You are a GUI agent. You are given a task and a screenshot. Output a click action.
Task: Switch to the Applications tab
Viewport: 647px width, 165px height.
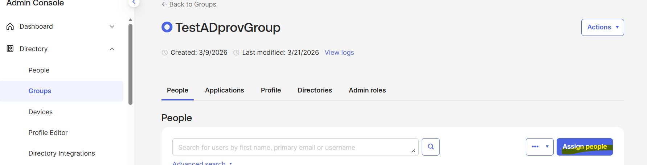click(224, 90)
